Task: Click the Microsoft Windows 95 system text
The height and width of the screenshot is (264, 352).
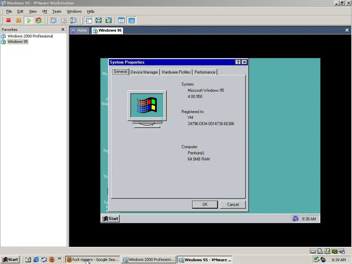Action: [x=206, y=90]
